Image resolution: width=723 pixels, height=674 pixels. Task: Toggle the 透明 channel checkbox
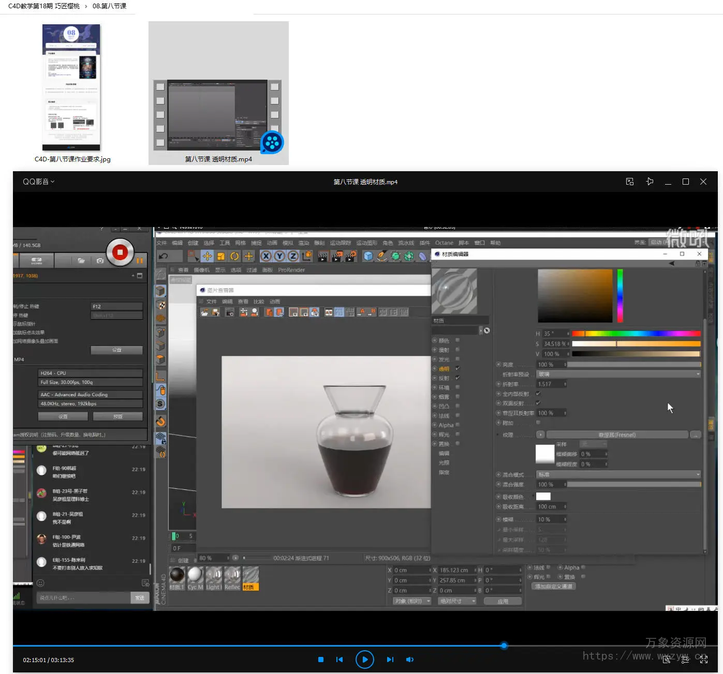[x=458, y=368]
